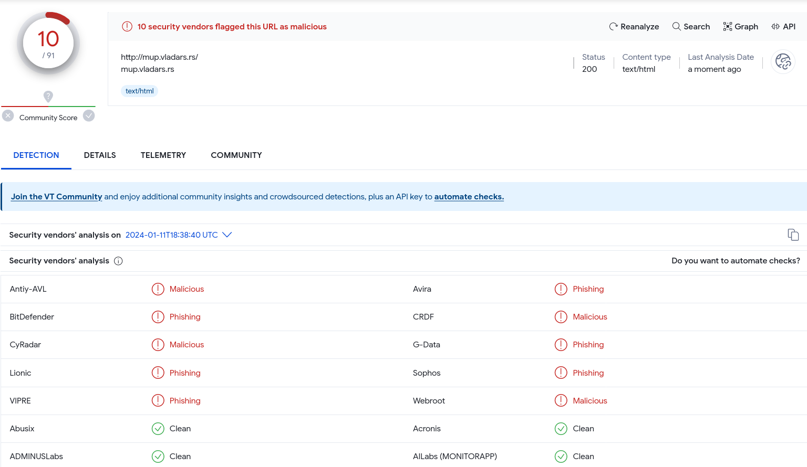Click the info icon next to Security vendors' analysis
807x467 pixels.
(x=118, y=261)
